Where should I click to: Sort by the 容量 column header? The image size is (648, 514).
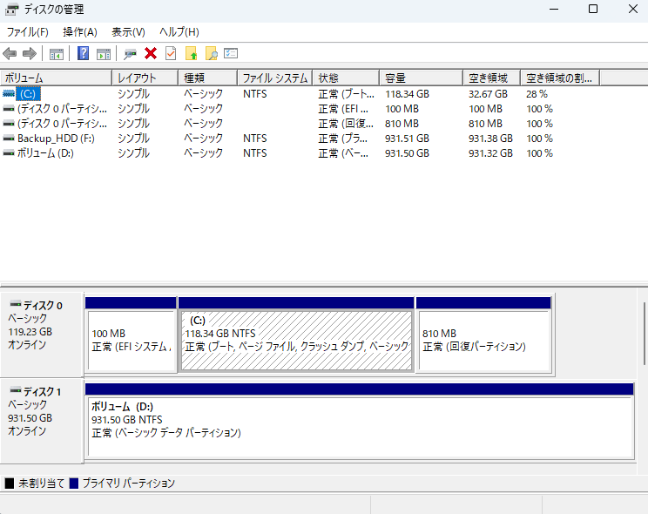coord(420,78)
